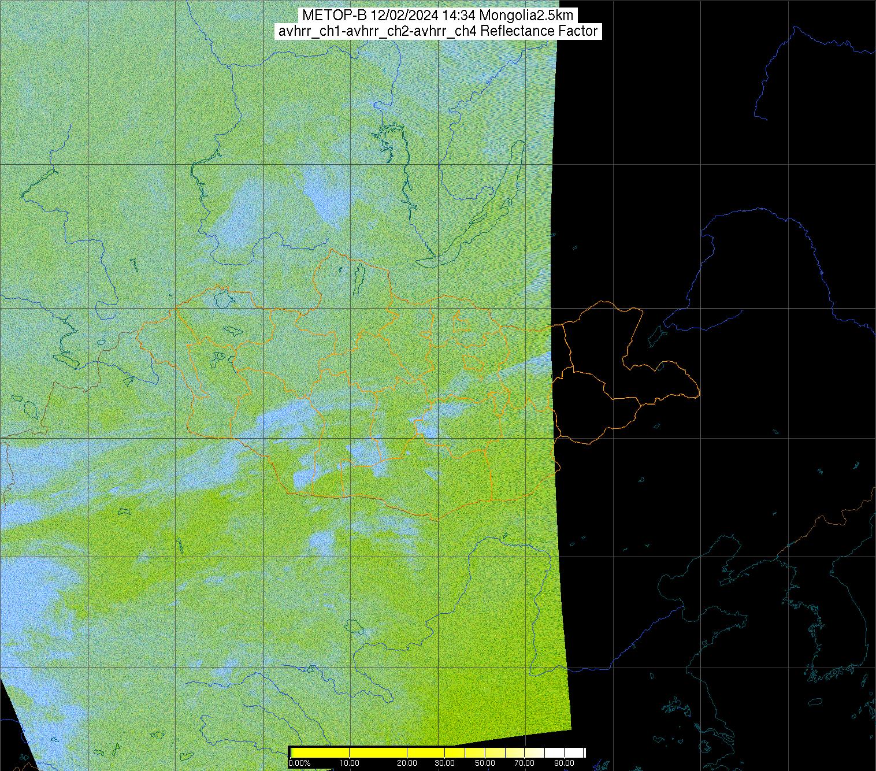Click the "avhrr_ch1-avhrr_ch2-avhrr_ch4 Reflectance Factor" label
This screenshot has width=876, height=771.
pyautogui.click(x=437, y=31)
